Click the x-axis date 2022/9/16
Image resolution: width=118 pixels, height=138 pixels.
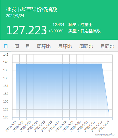click(x=47, y=126)
